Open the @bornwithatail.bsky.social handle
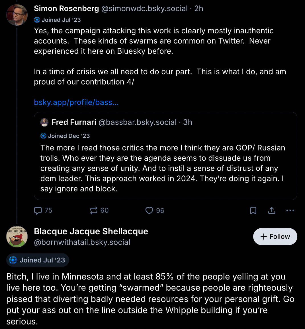The width and height of the screenshot is (305, 329). 82,242
